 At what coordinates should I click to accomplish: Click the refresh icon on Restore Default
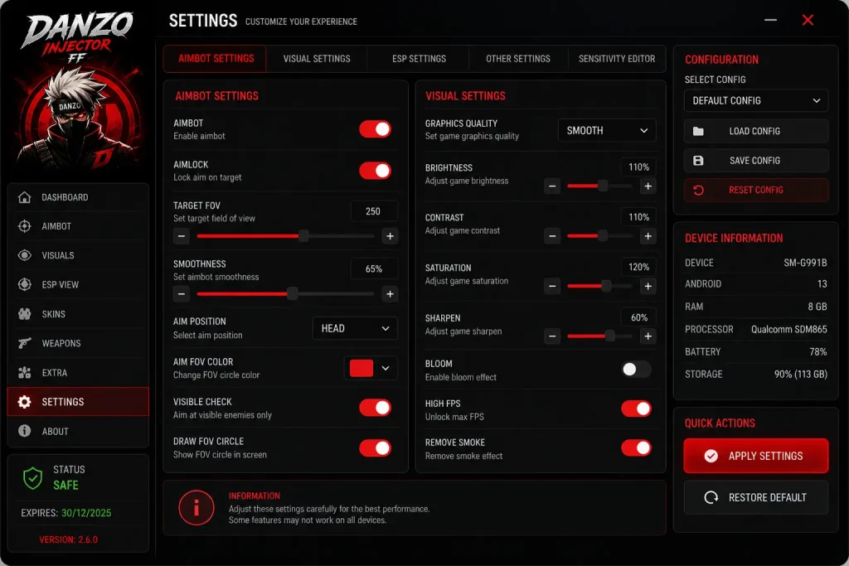coord(711,497)
